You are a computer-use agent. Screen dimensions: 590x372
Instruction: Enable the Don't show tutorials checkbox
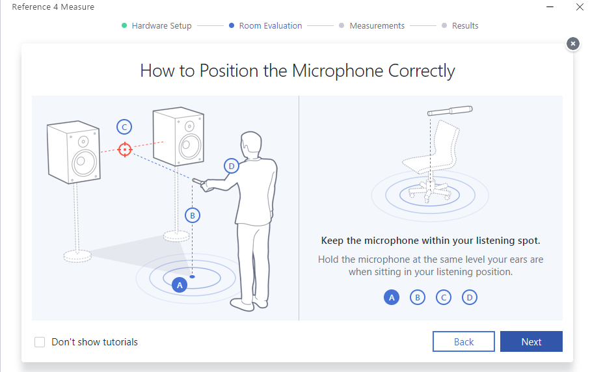pyautogui.click(x=40, y=342)
